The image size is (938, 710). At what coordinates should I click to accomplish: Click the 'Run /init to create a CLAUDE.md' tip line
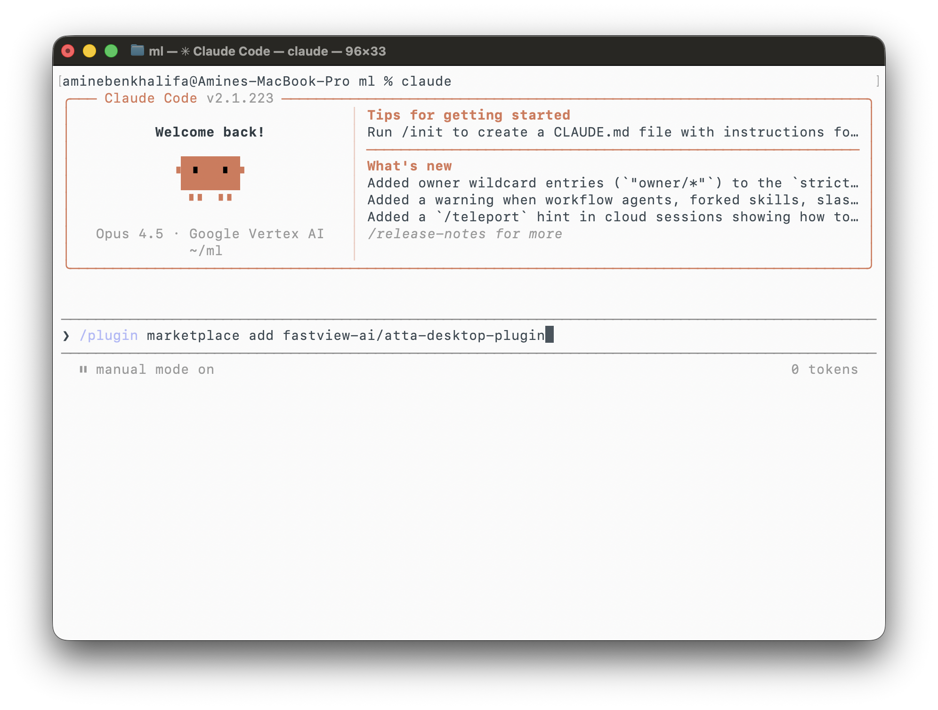(x=613, y=132)
